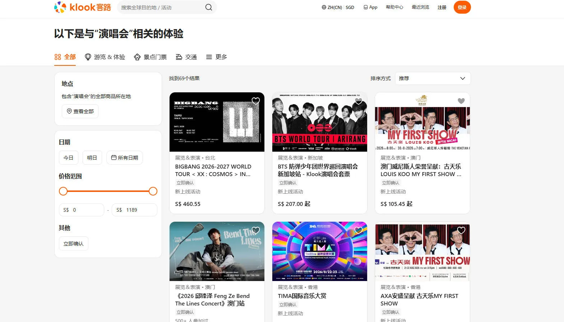Screen dimensions: 564x322
Task: Click the Klook logo
Action: pos(83,7)
